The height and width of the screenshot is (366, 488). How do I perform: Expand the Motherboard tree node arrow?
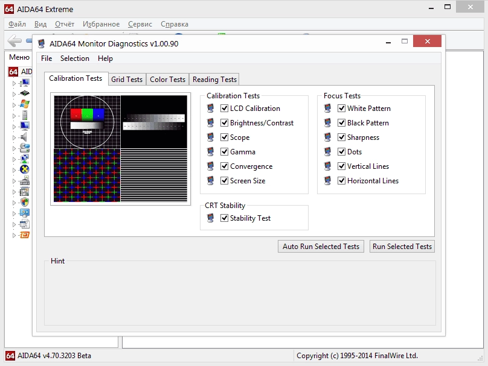click(14, 94)
